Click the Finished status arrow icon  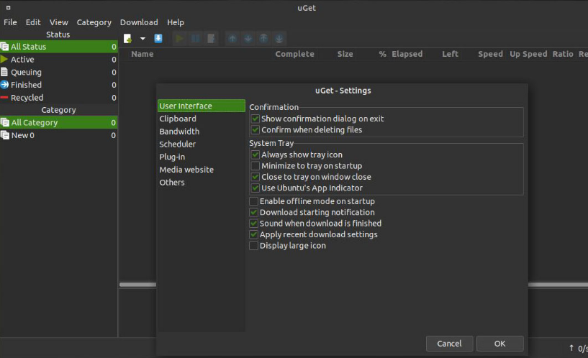tap(4, 85)
